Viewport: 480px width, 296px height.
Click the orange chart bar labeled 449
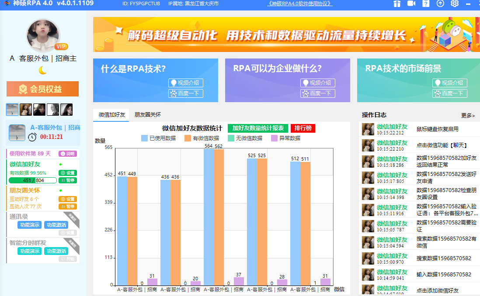(x=132, y=231)
